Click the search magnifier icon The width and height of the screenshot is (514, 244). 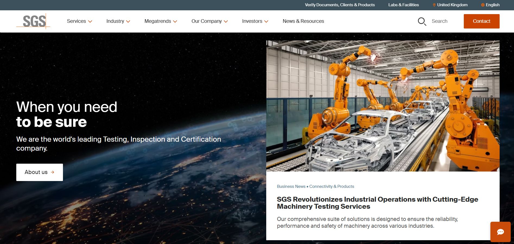422,21
